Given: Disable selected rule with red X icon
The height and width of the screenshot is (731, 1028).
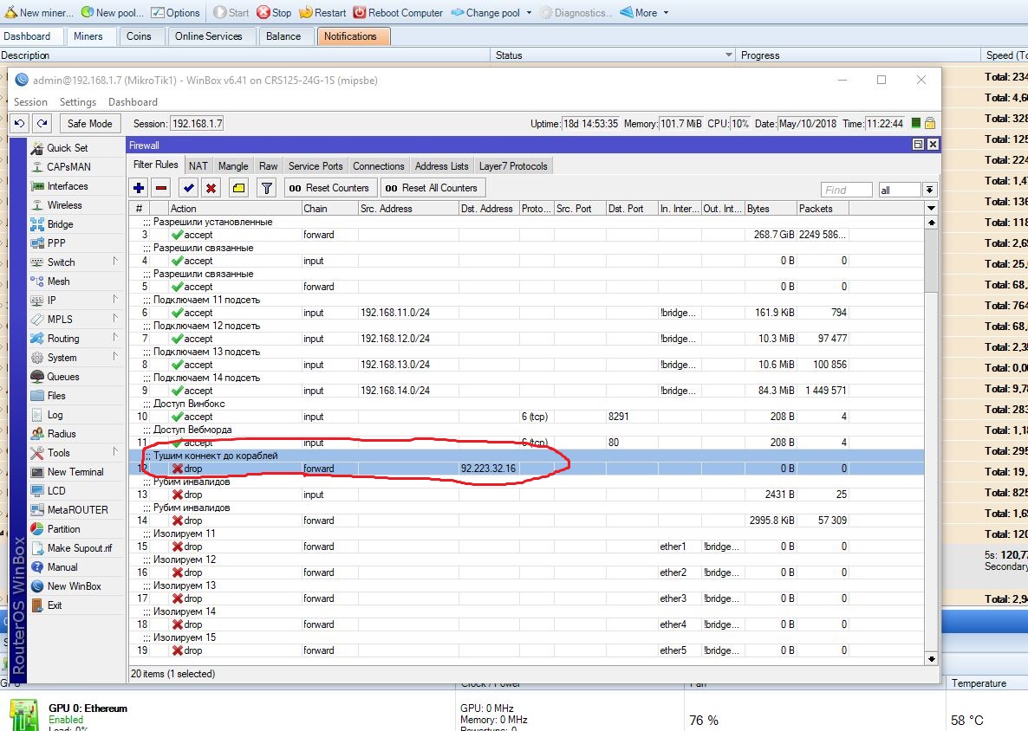Looking at the screenshot, I should 211,188.
